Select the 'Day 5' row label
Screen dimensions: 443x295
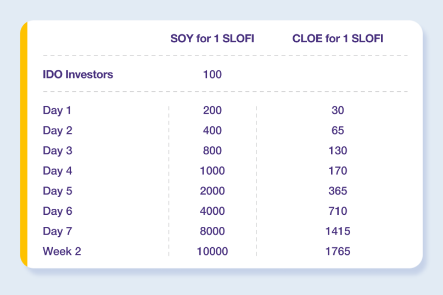tap(57, 191)
